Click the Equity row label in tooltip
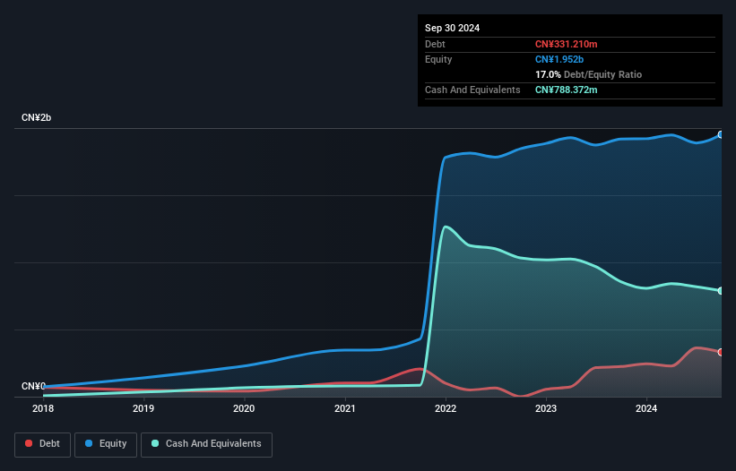 point(438,59)
